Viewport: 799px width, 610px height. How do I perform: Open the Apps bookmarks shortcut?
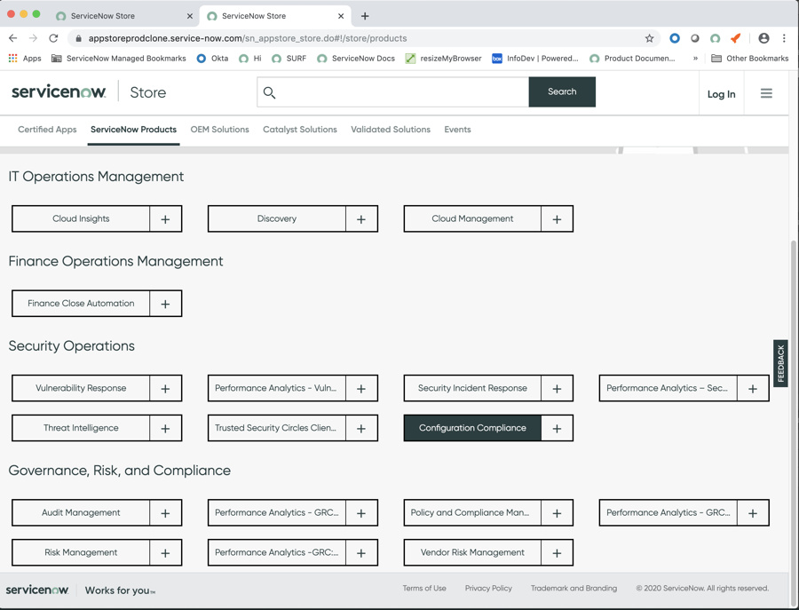pyautogui.click(x=25, y=58)
